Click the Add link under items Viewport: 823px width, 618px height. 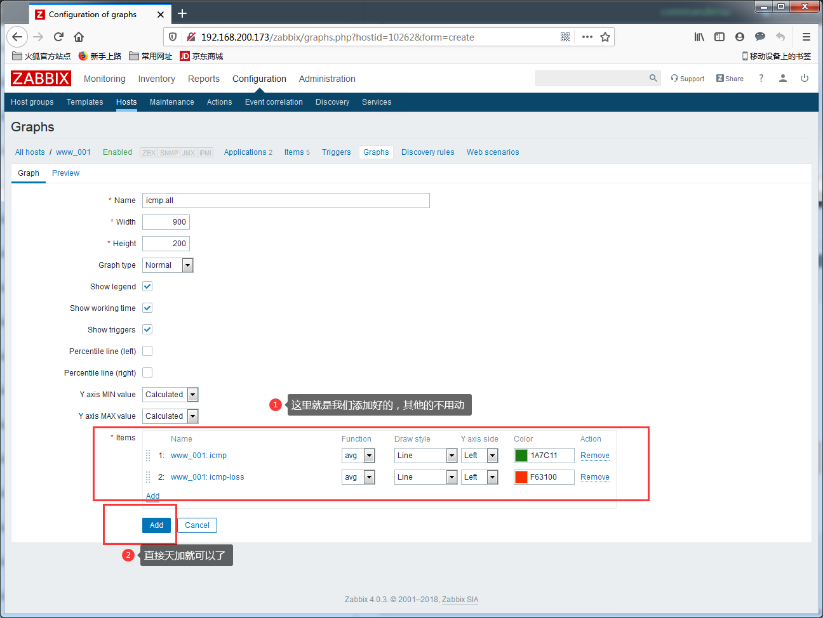152,496
